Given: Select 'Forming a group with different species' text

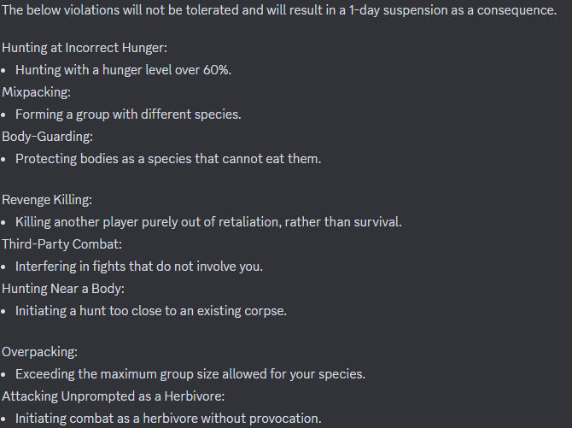Looking at the screenshot, I should pyautogui.click(x=128, y=114).
